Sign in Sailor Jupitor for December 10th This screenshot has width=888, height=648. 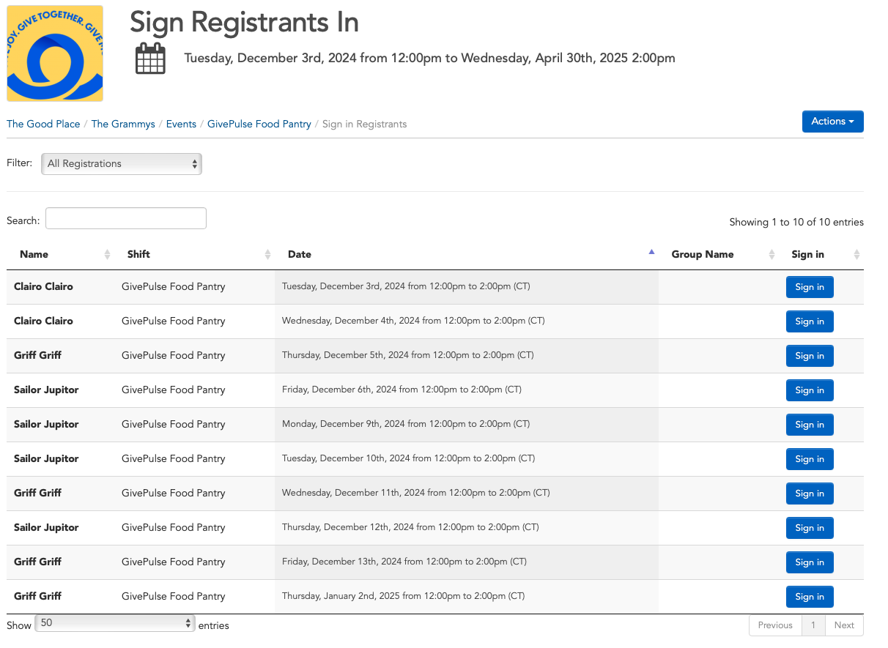810,459
